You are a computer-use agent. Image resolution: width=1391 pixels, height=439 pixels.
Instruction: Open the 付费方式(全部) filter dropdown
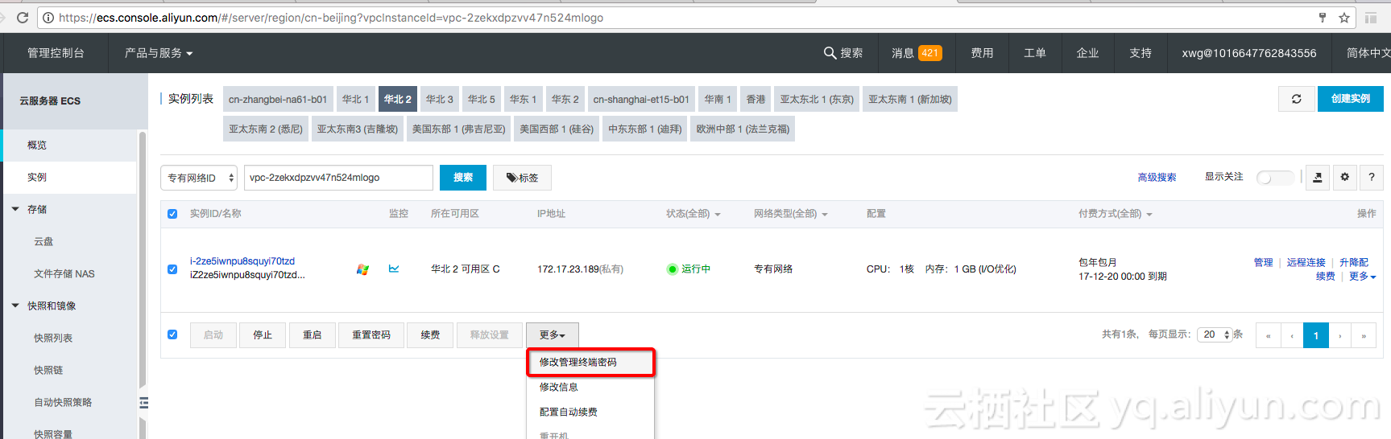pyautogui.click(x=1115, y=214)
